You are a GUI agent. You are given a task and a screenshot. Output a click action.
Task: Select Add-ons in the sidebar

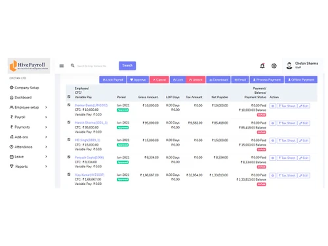19,137
